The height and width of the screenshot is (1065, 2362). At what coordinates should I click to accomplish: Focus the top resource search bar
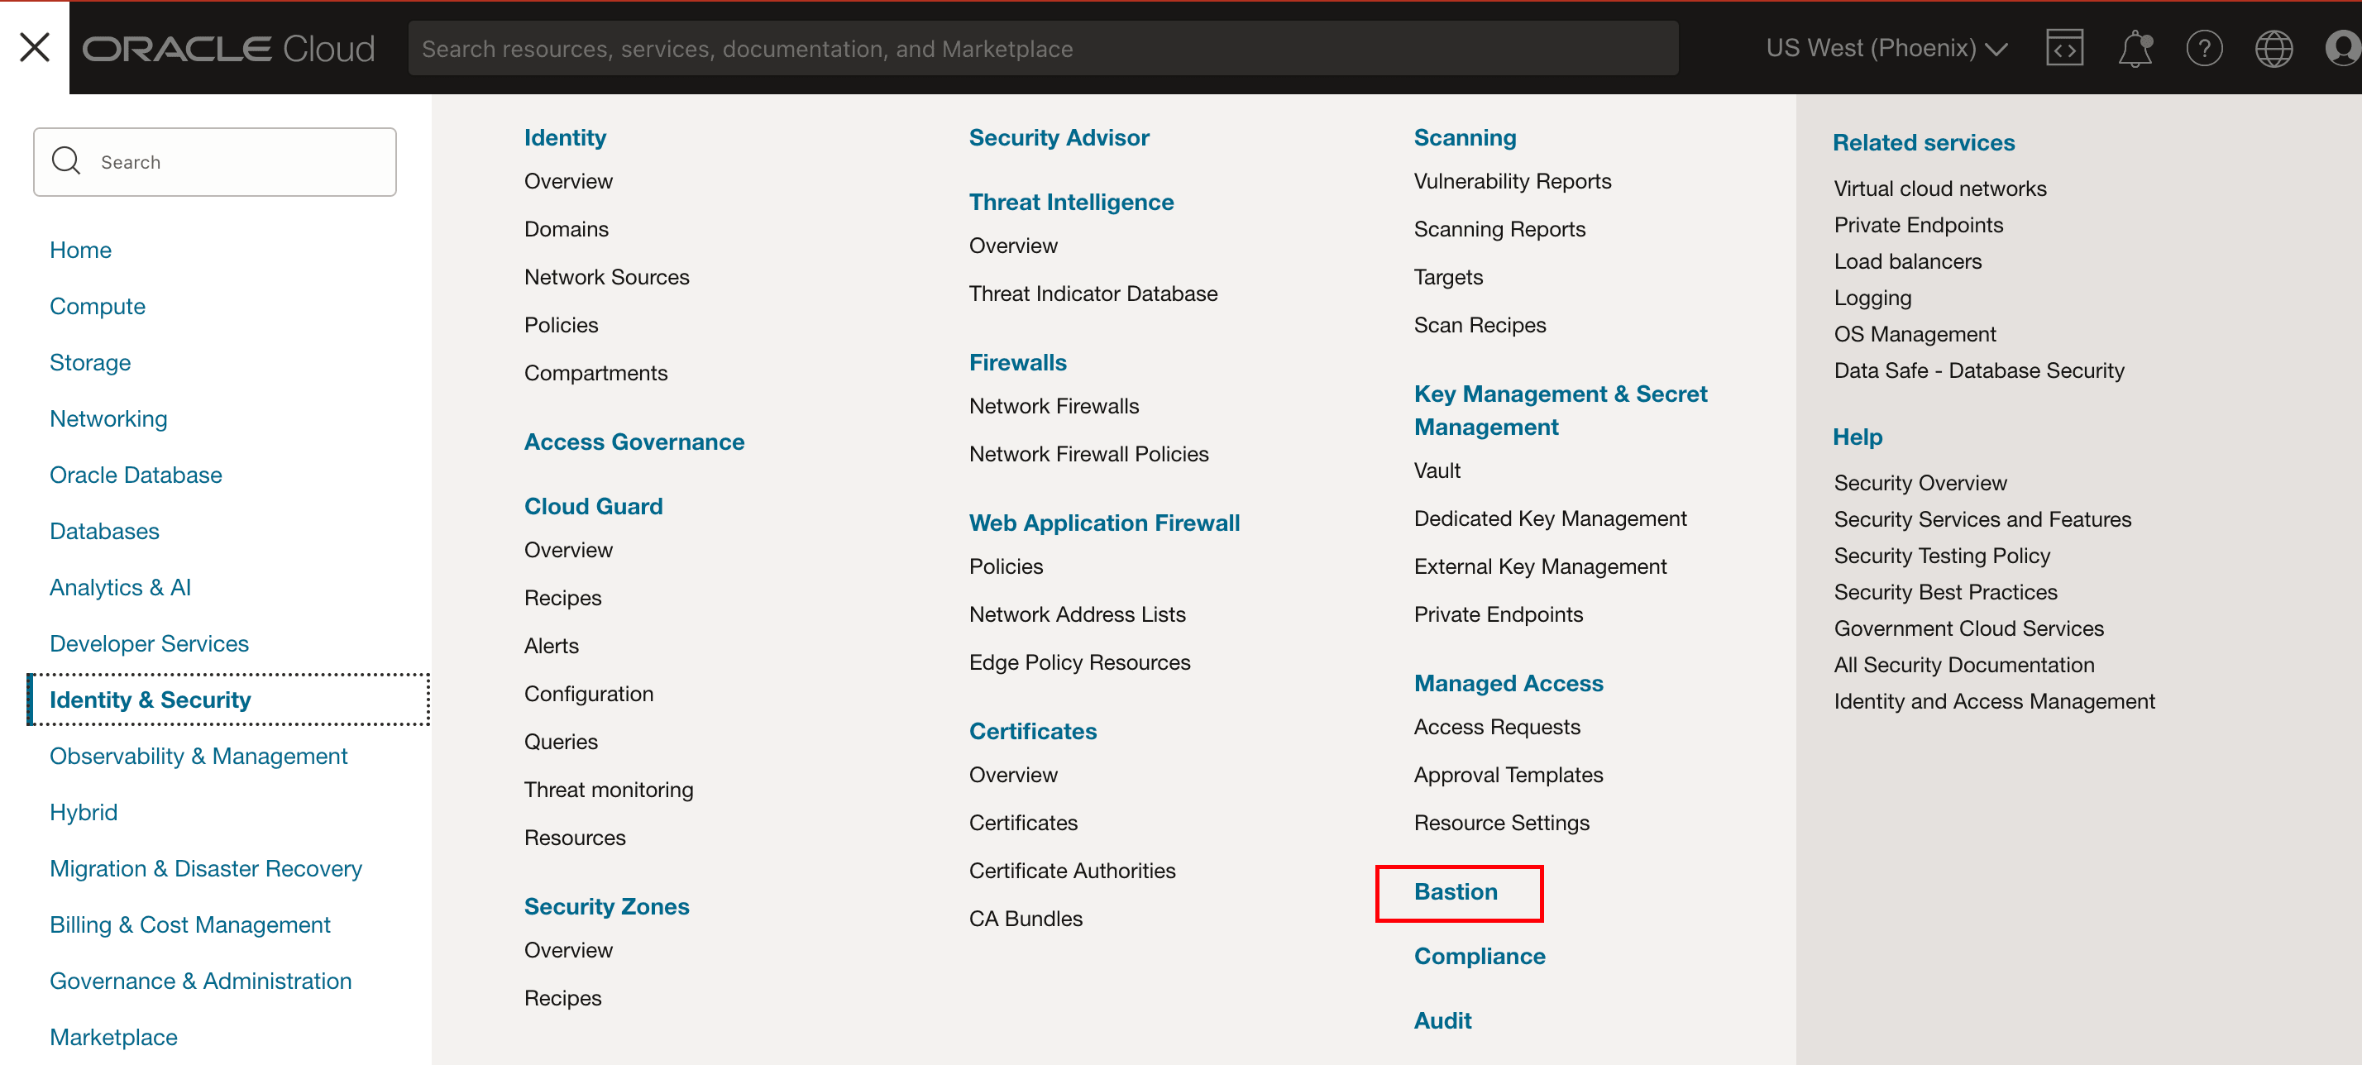[1044, 49]
